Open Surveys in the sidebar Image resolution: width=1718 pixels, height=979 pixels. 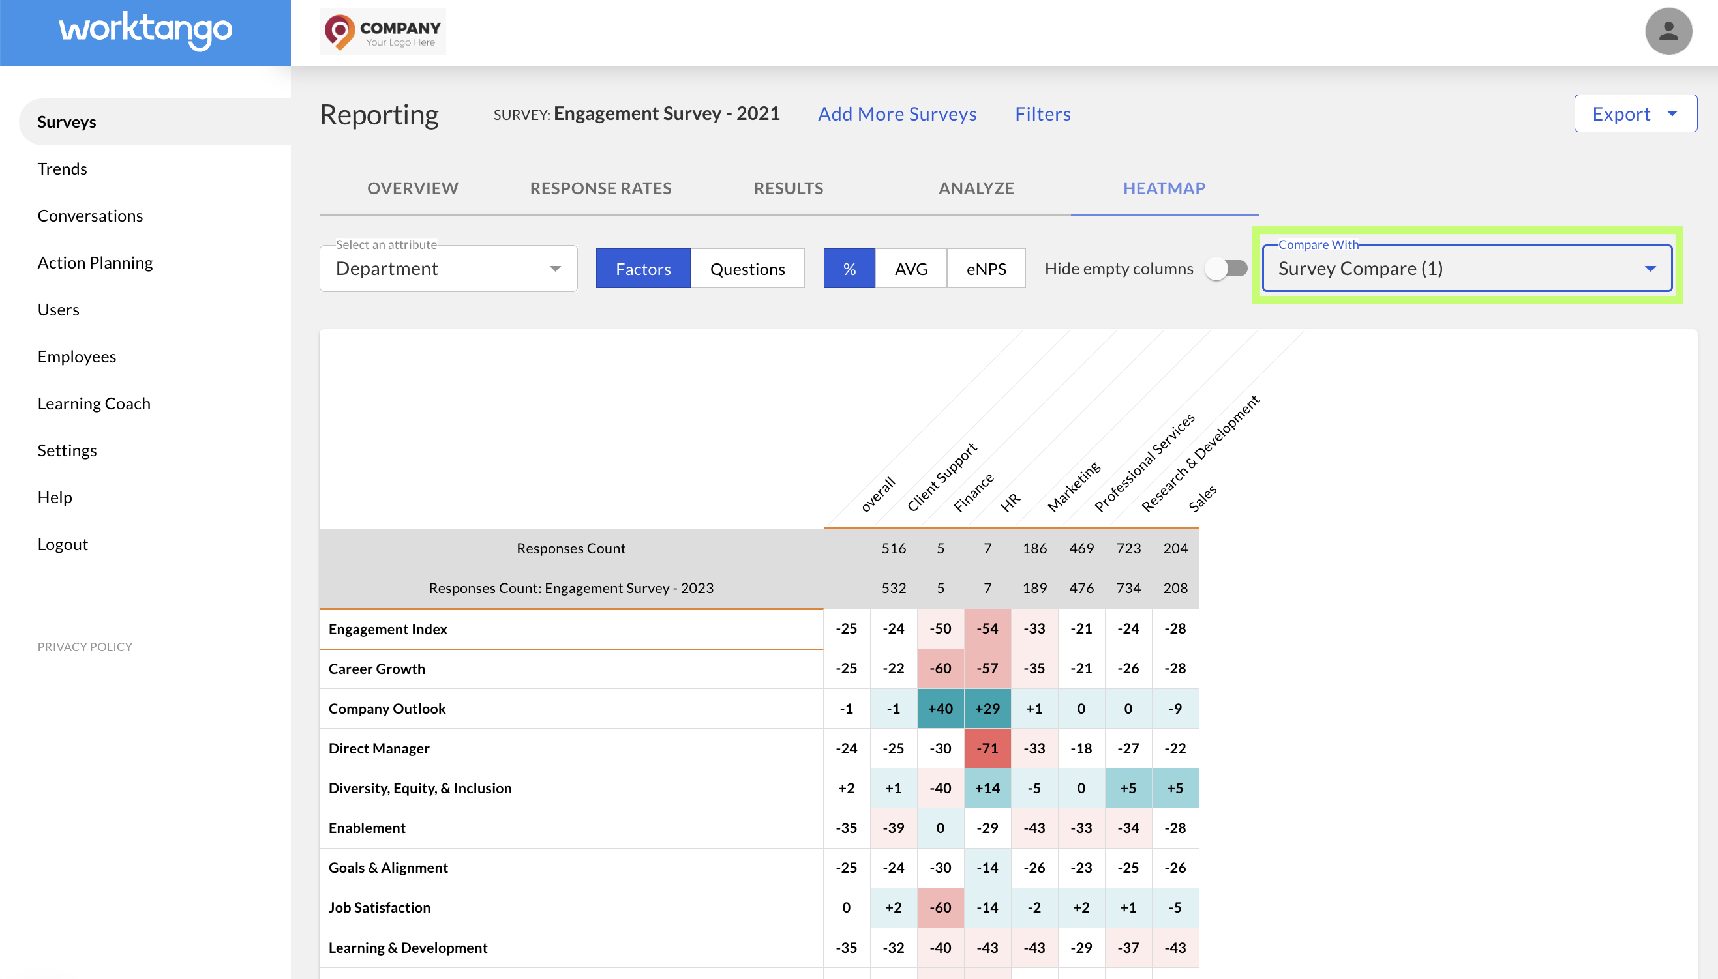[x=155, y=122]
